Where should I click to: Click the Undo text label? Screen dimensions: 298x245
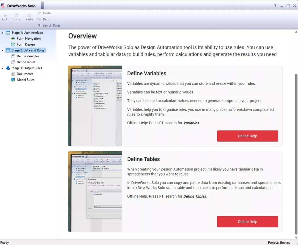pyautogui.click(x=47, y=13)
